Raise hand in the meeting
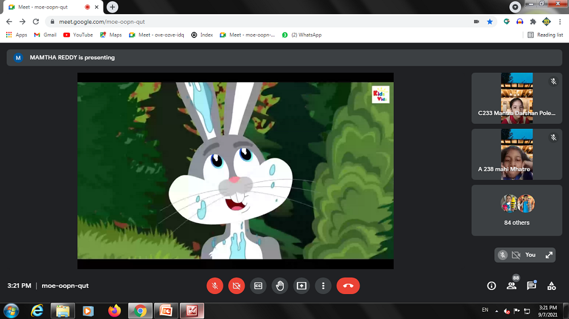The image size is (569, 319). tap(280, 286)
